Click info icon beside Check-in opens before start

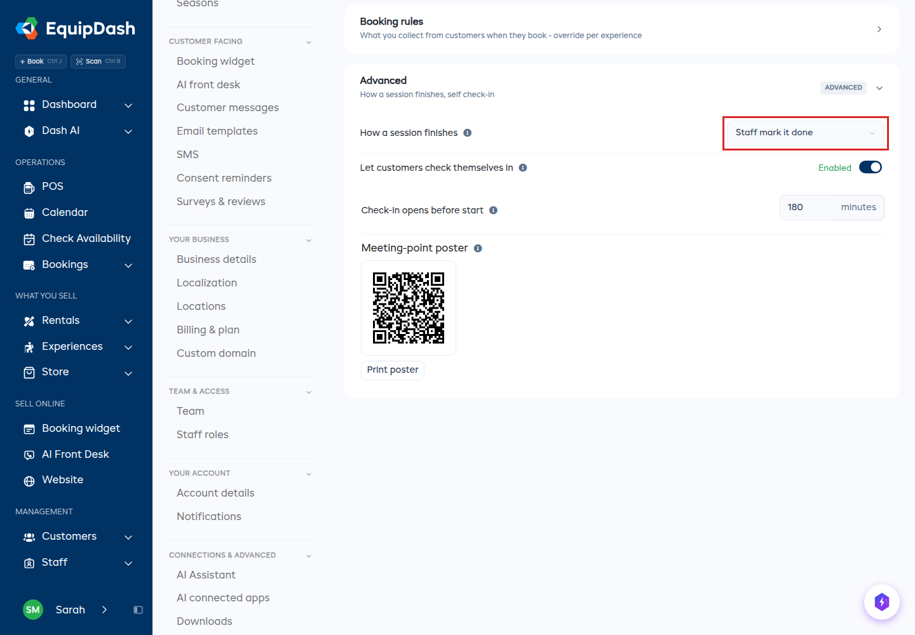pos(493,210)
